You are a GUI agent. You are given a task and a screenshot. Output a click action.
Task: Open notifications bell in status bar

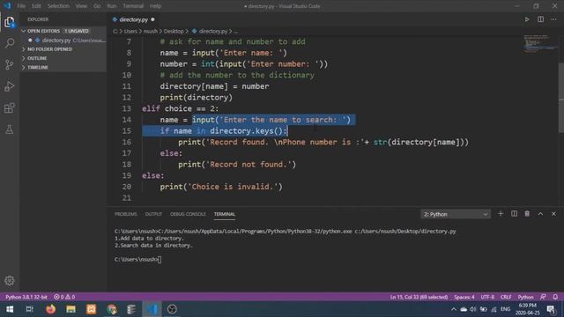pyautogui.click(x=555, y=297)
